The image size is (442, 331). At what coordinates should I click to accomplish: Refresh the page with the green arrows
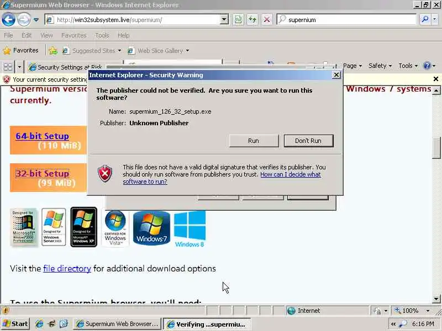[252, 20]
